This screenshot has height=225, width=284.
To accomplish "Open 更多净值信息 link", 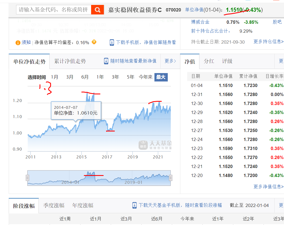I will point(268,187).
